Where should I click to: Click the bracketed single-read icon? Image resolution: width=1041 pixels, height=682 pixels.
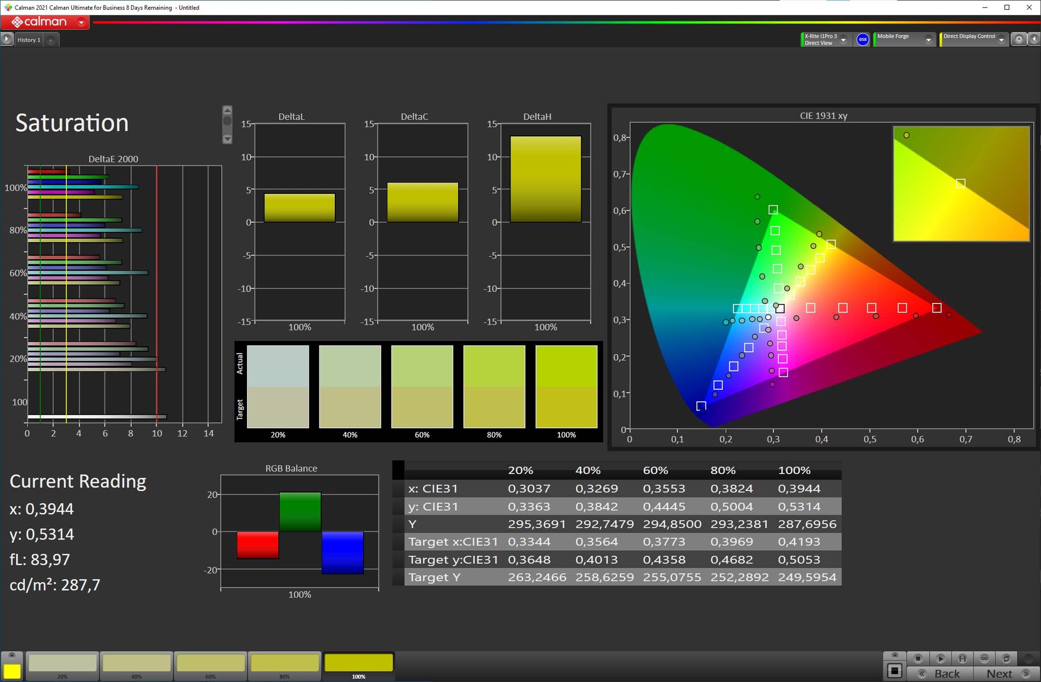click(x=962, y=658)
